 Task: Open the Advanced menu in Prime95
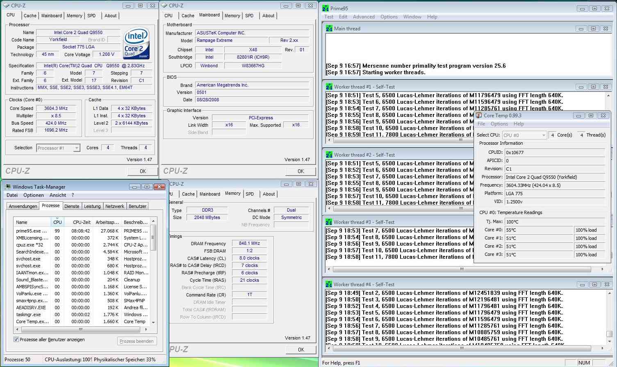(x=364, y=17)
